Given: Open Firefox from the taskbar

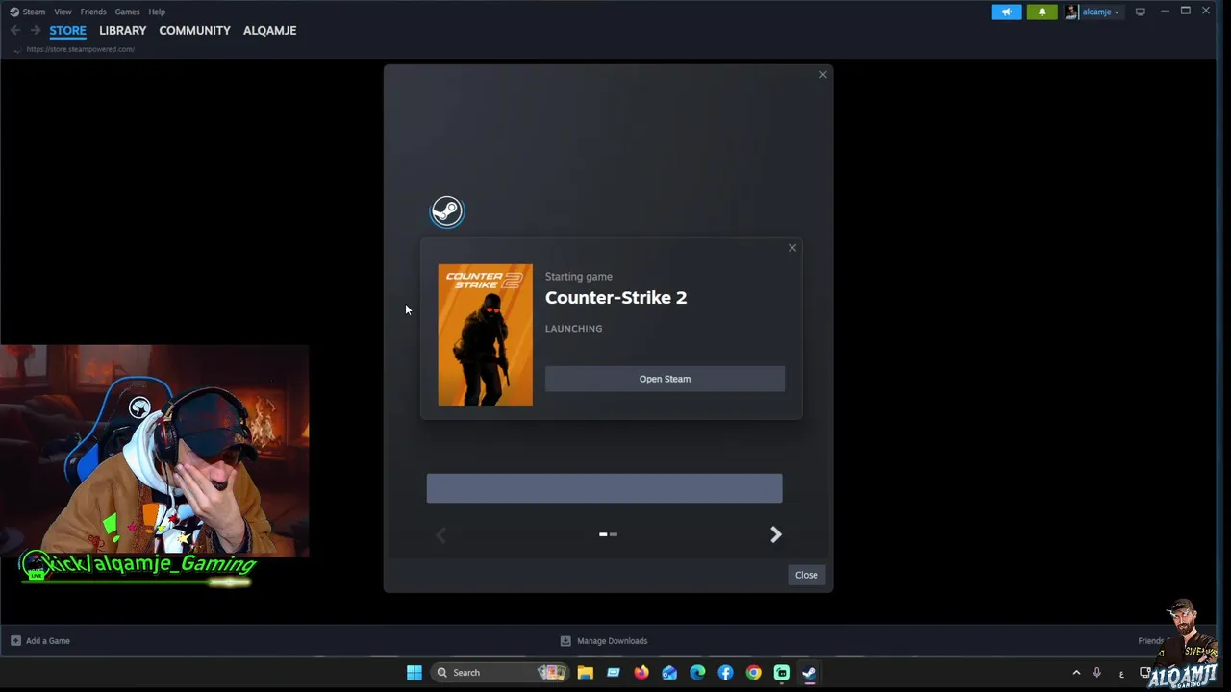Looking at the screenshot, I should click(641, 673).
